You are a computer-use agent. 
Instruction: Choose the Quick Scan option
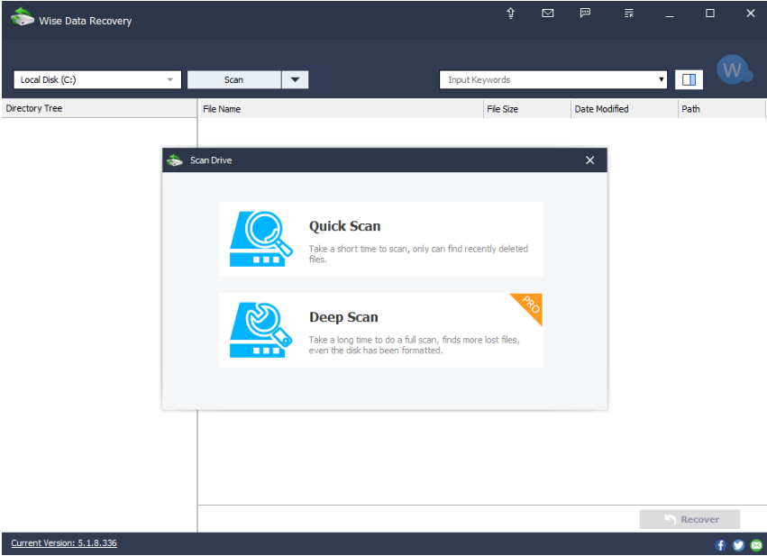pos(380,239)
